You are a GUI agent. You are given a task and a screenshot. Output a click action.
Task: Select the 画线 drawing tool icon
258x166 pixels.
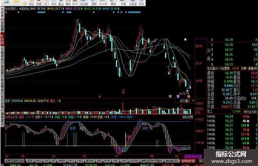pos(113,3)
